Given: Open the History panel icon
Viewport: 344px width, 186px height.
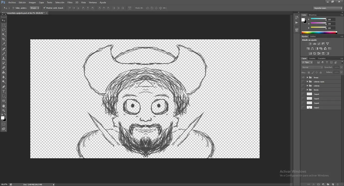Looking at the screenshot, I should click(297, 17).
